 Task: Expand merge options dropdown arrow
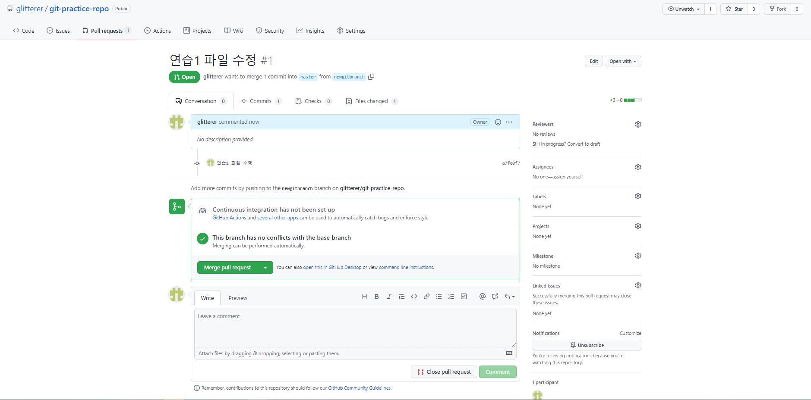[265, 268]
